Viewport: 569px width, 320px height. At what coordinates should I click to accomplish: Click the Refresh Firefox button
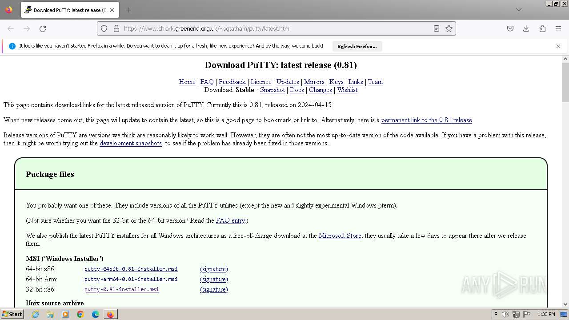click(357, 46)
